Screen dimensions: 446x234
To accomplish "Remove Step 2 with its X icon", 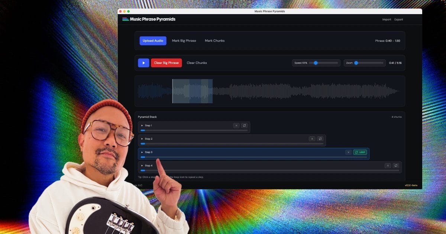I will [312, 139].
